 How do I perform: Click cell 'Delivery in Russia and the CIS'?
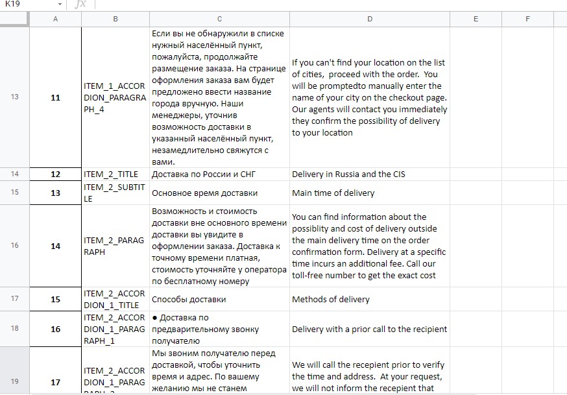pos(370,174)
